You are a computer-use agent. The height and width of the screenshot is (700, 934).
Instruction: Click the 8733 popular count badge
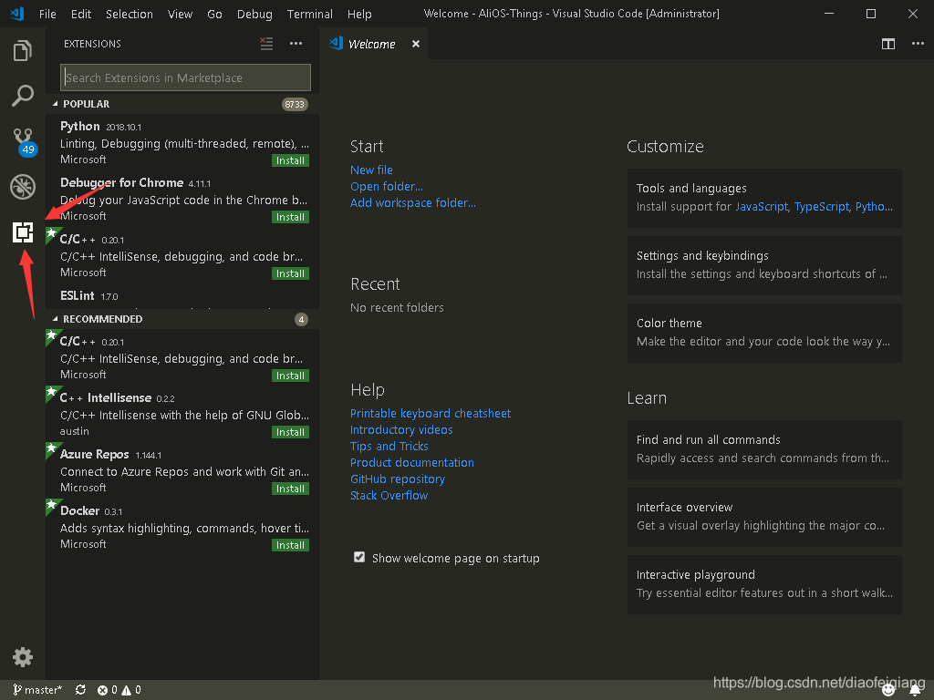295,104
